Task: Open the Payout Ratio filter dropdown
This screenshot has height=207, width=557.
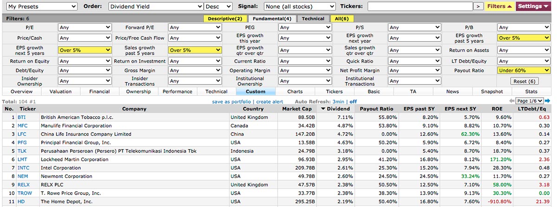Action: pyautogui.click(x=524, y=70)
